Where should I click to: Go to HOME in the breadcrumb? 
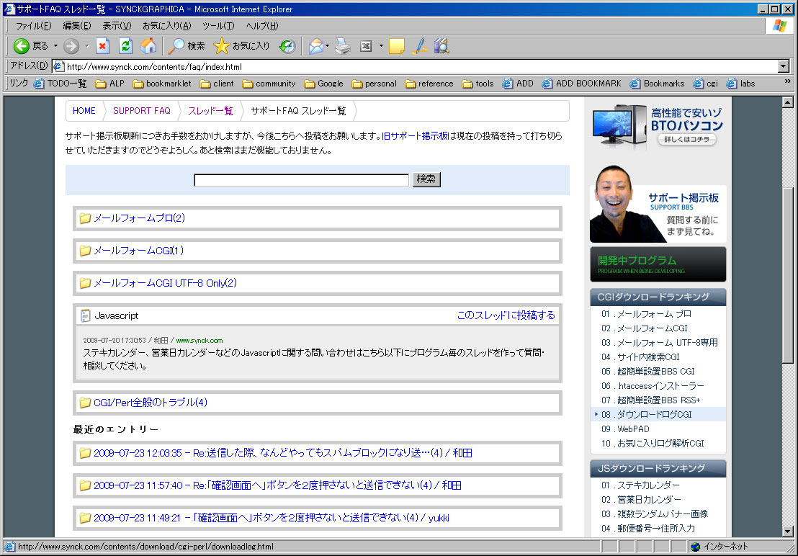pyautogui.click(x=84, y=111)
